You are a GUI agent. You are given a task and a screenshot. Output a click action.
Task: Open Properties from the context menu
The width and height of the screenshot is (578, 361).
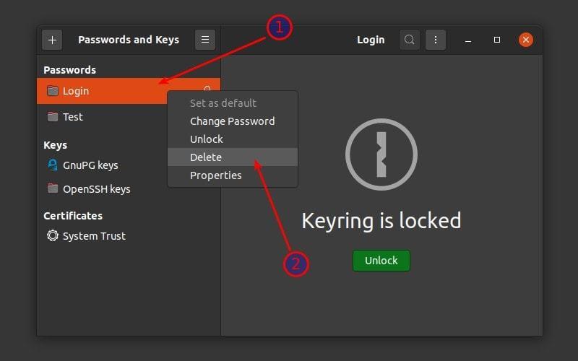[215, 175]
